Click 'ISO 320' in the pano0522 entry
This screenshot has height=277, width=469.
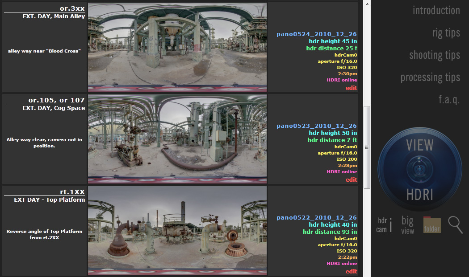347,251
